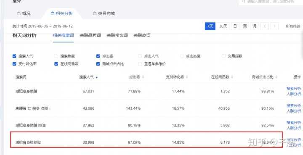Select the 97.09% click rate value
The image size is (303, 155).
134,143
